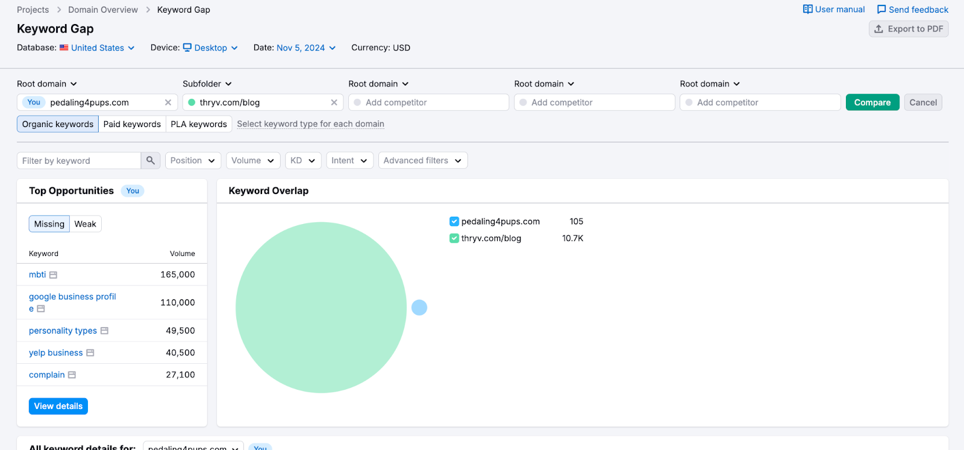This screenshot has height=450, width=964.
Task: Click the green dot beside thryv.com/blog input
Action: tap(192, 102)
